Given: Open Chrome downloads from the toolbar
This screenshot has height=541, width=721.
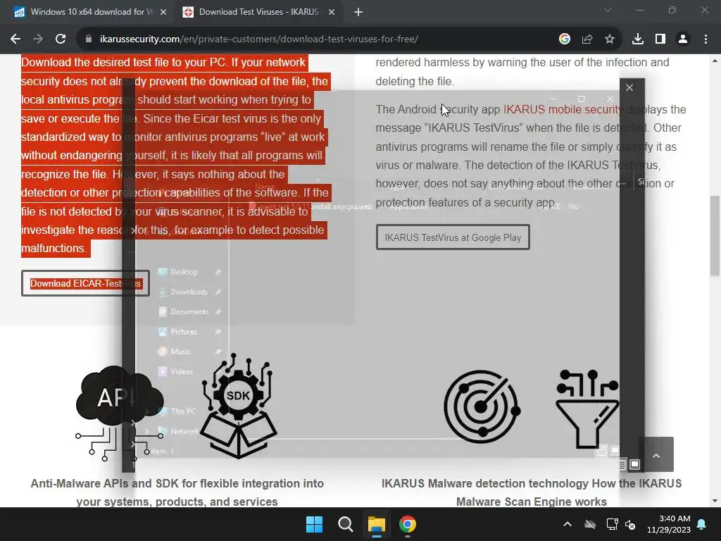Looking at the screenshot, I should [x=638, y=39].
